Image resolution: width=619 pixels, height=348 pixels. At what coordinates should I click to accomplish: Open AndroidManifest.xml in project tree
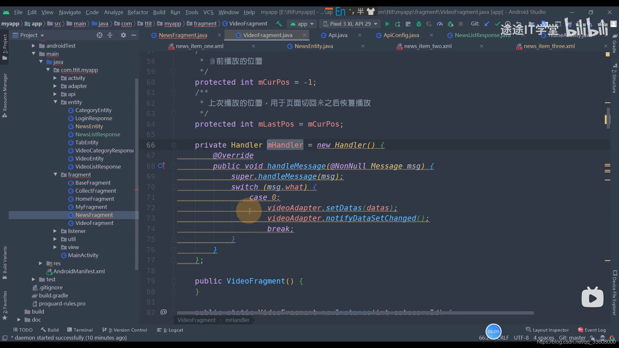pyautogui.click(x=79, y=271)
